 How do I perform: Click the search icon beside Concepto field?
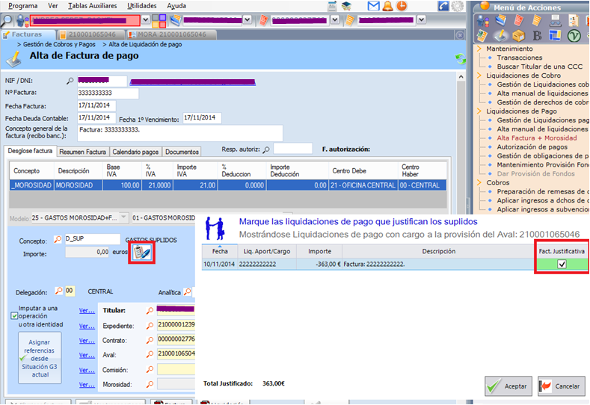coord(58,239)
